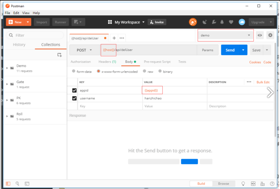Open the View menu
Viewport: 280px width, 189px height.
point(26,13)
